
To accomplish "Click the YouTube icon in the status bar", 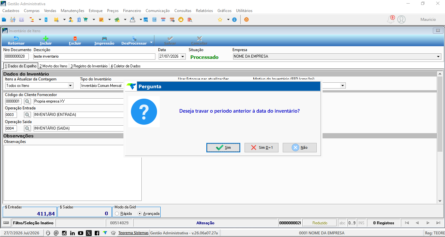I will (81, 233).
